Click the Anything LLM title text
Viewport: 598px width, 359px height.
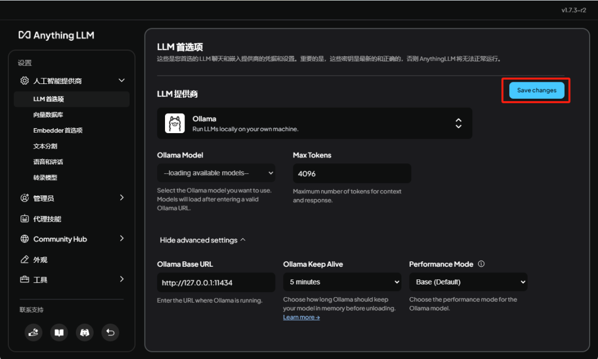point(64,35)
